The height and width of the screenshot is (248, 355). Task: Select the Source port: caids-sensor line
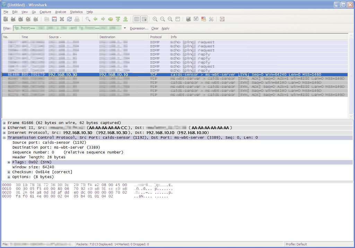(49, 143)
